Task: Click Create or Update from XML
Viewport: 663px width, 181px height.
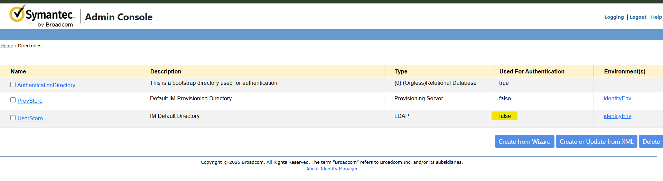Action: point(596,141)
